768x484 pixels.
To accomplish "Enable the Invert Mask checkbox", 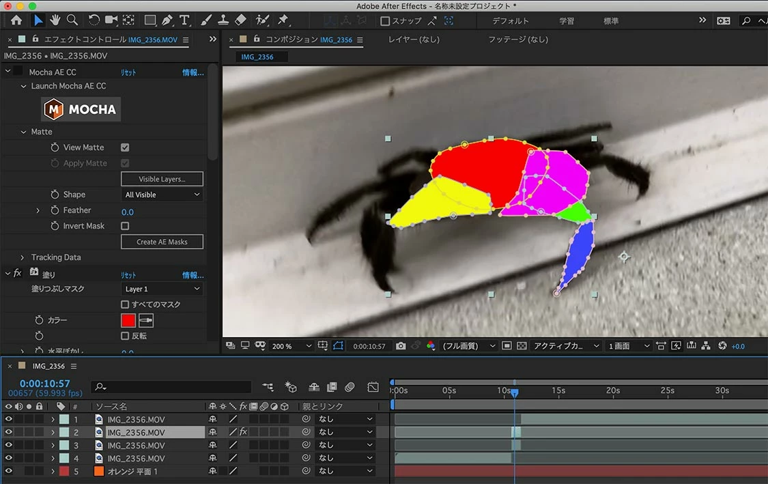I will click(125, 226).
